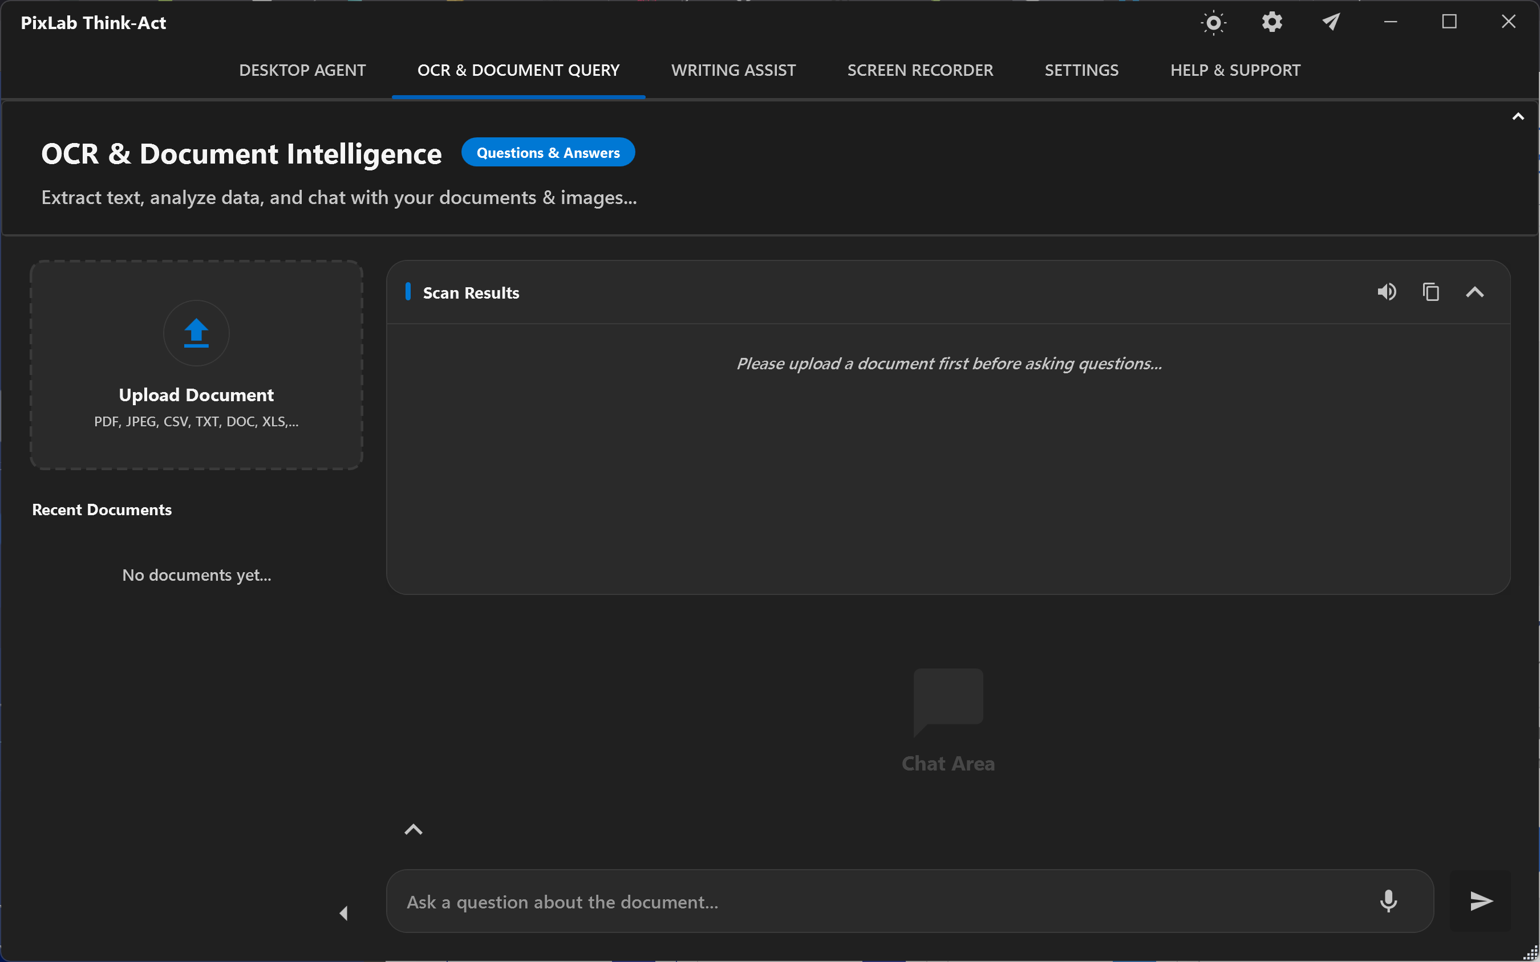1540x962 pixels.
Task: Select the OCR & Document Query tab
Action: tap(518, 70)
